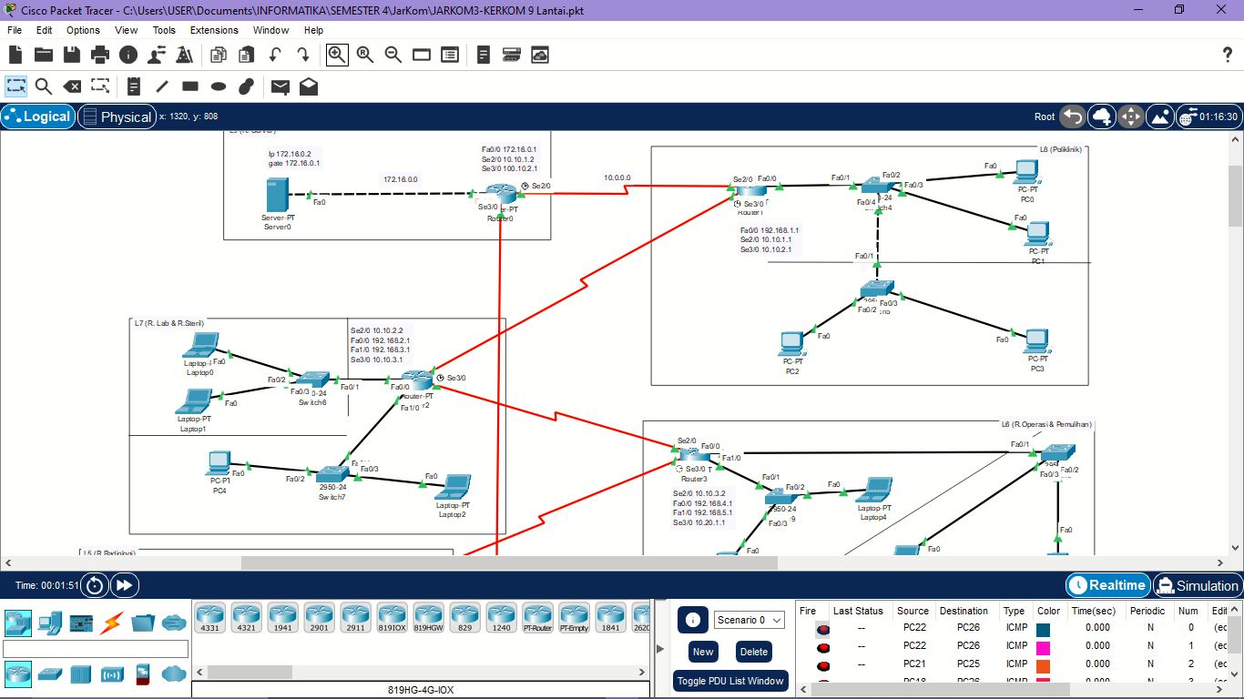This screenshot has height=699, width=1244.
Task: Select the Inspect magnifier tool
Action: [43, 86]
